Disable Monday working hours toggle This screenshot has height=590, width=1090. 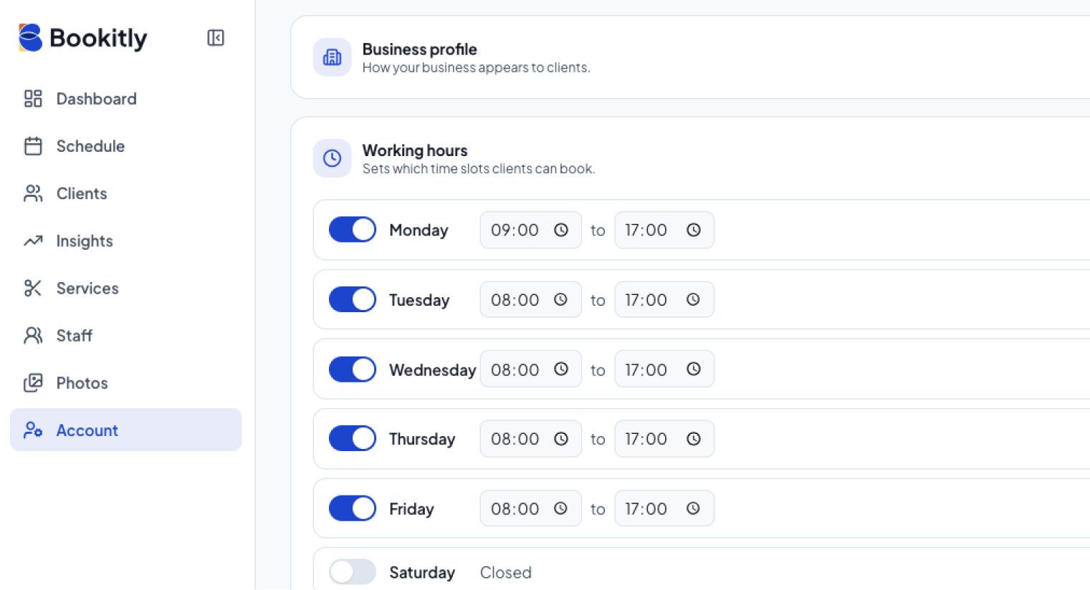353,230
